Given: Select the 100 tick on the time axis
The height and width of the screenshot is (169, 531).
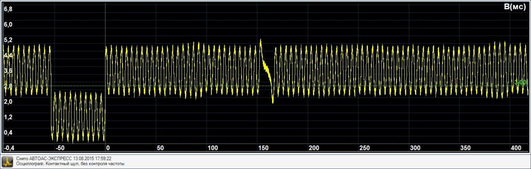Looking at the screenshot, I should click(x=212, y=148).
